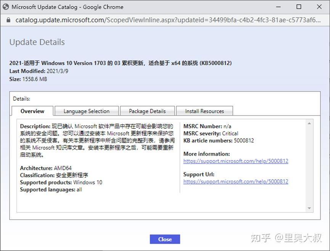Click the scrollbar down arrow in details pane
330x251 pixels.
click(x=309, y=208)
